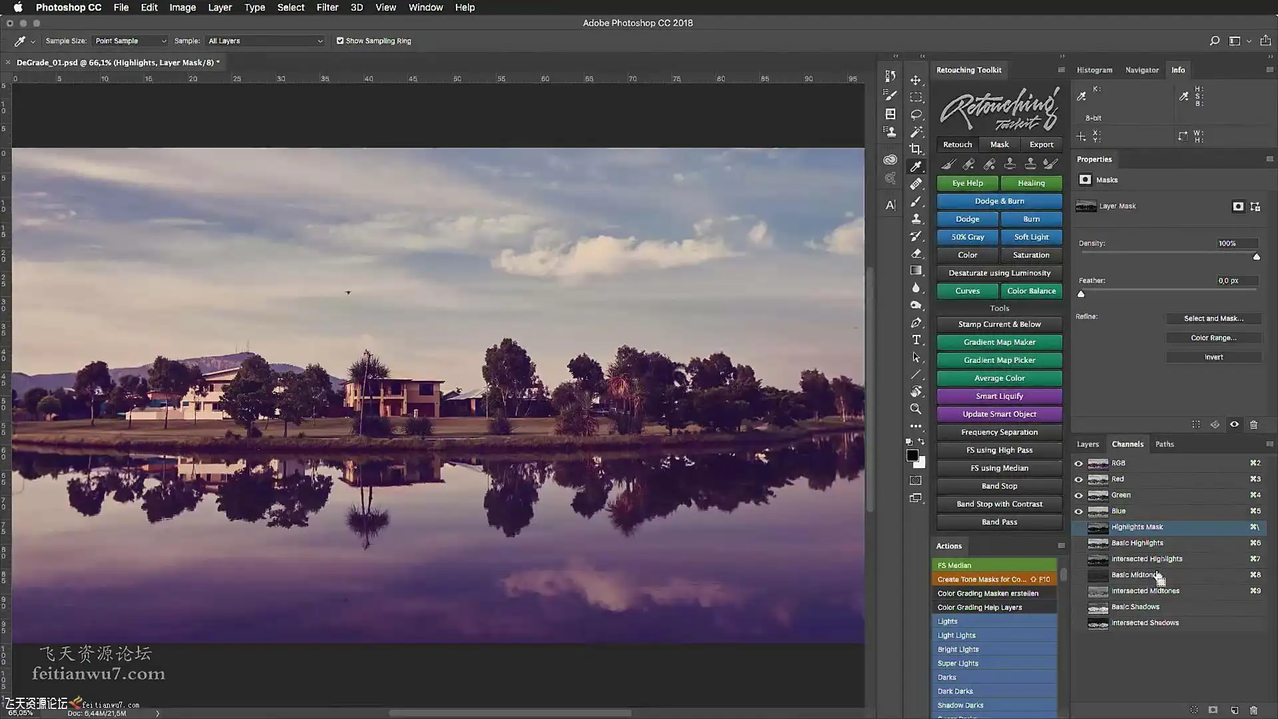Click the foreground color swatch
1278x719 pixels.
912,455
